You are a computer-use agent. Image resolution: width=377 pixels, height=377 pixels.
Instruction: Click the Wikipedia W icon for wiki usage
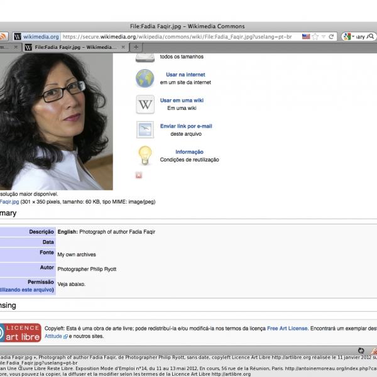pos(145,104)
